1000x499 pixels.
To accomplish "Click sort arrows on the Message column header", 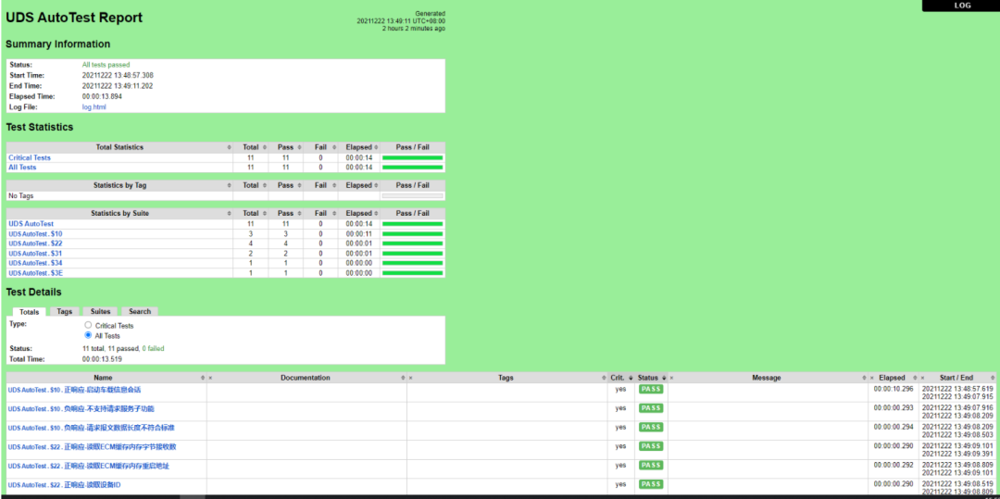I will click(865, 378).
